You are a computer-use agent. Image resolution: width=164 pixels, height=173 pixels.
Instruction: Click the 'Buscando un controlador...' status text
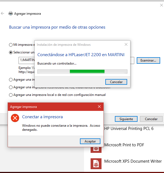(57, 63)
